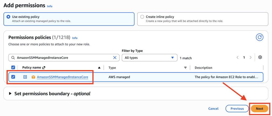The width and height of the screenshot is (272, 116).
Task: Open the Filter by Type dropdown
Action: click(149, 58)
